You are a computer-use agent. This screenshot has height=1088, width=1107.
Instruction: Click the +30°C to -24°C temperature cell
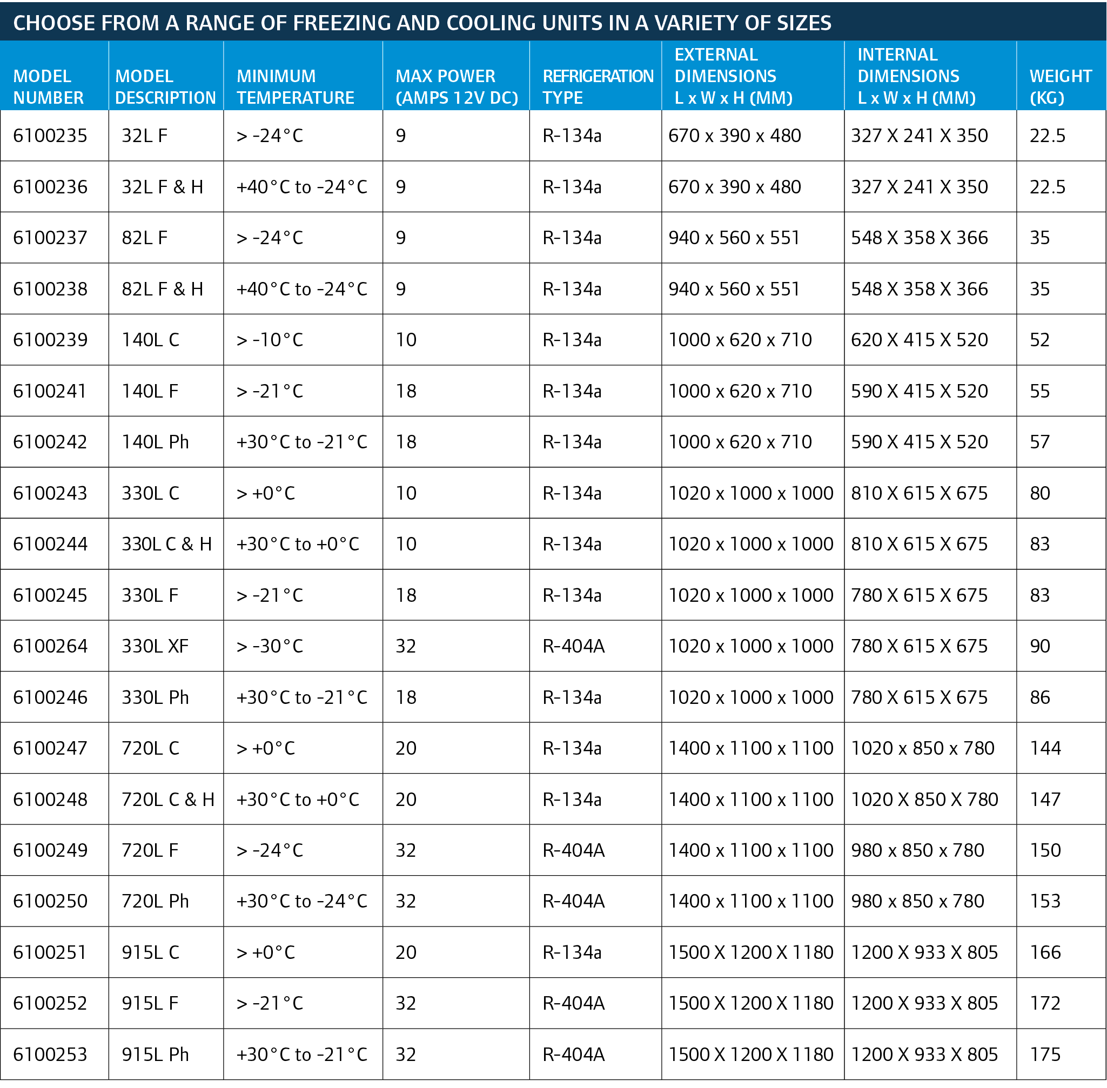[302, 901]
